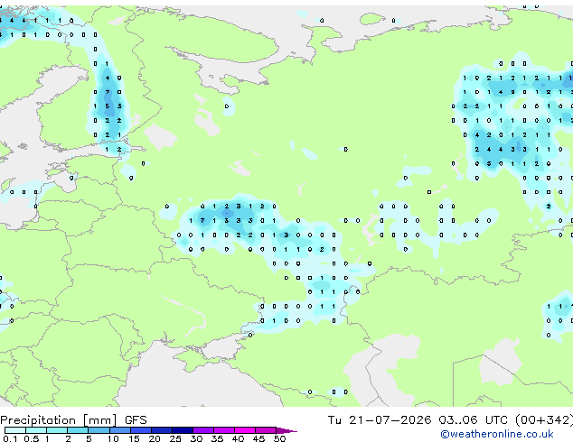Select the 1–2 mm legend color swatch
573x442 pixels.
(57, 430)
